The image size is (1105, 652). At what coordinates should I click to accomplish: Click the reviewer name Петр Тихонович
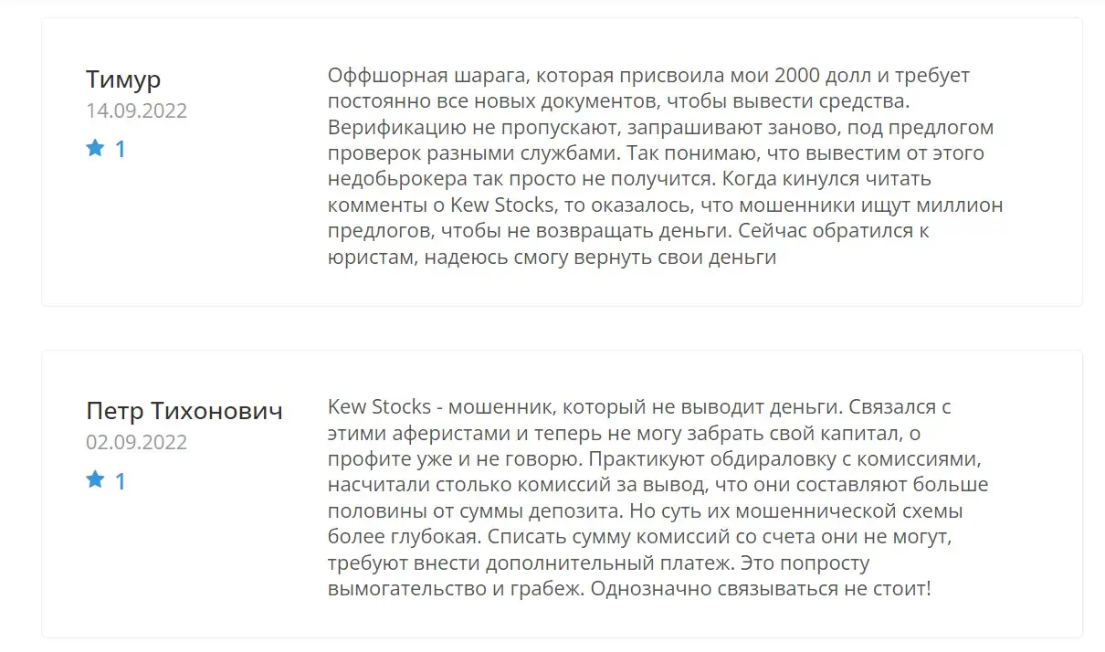tap(184, 411)
